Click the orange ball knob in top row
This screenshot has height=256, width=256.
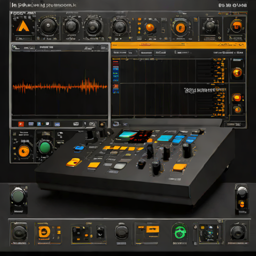(150, 27)
